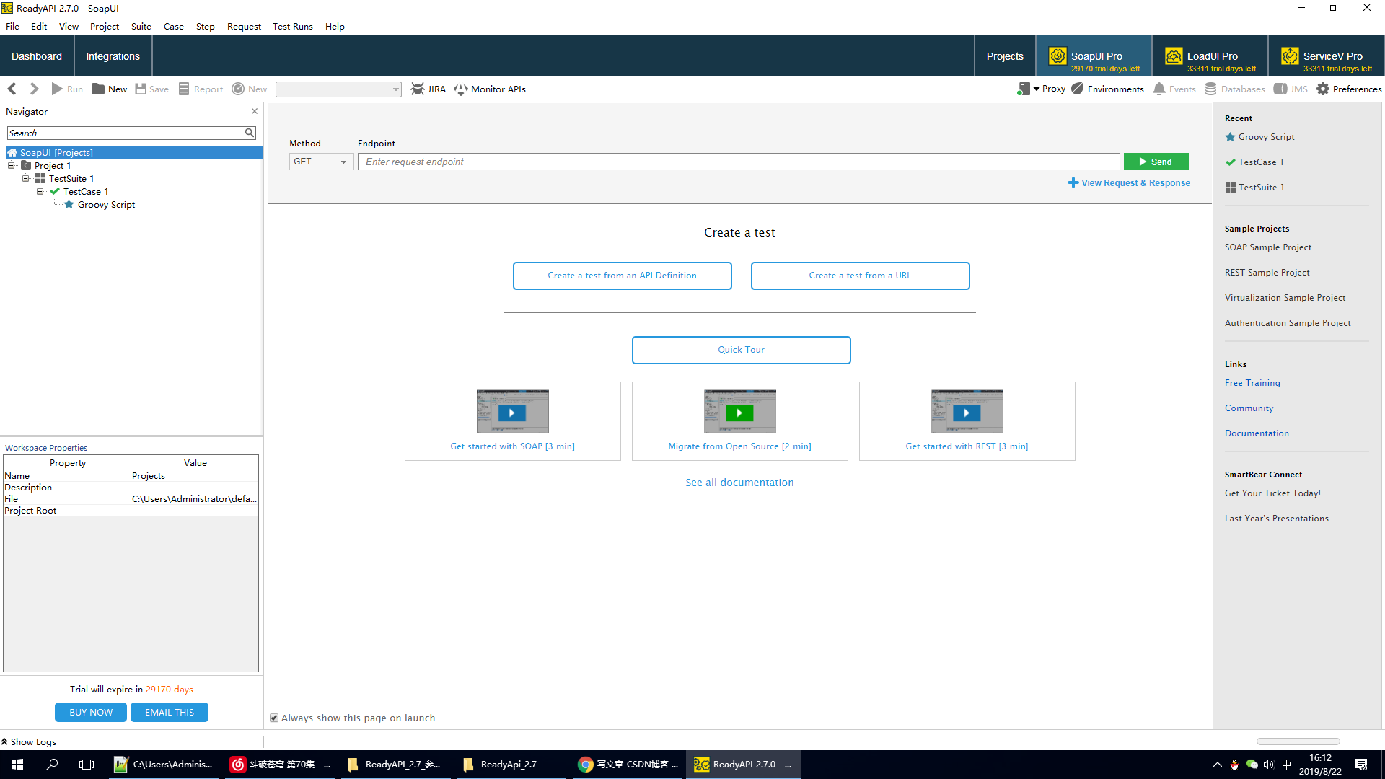This screenshot has height=779, width=1385.
Task: Click the JIRA bug icon in toolbar
Action: point(418,89)
